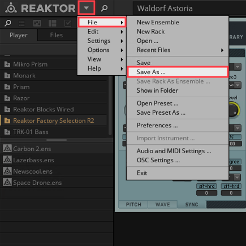Open Lazerbass.ens ensemble file
The height and width of the screenshot is (246, 246).
pos(57,160)
